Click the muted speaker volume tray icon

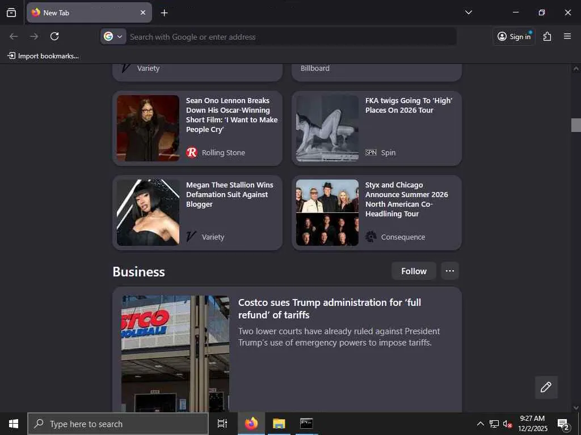coord(507,424)
